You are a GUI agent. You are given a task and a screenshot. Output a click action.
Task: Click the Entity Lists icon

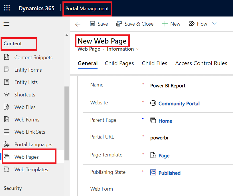pyautogui.click(x=7, y=82)
